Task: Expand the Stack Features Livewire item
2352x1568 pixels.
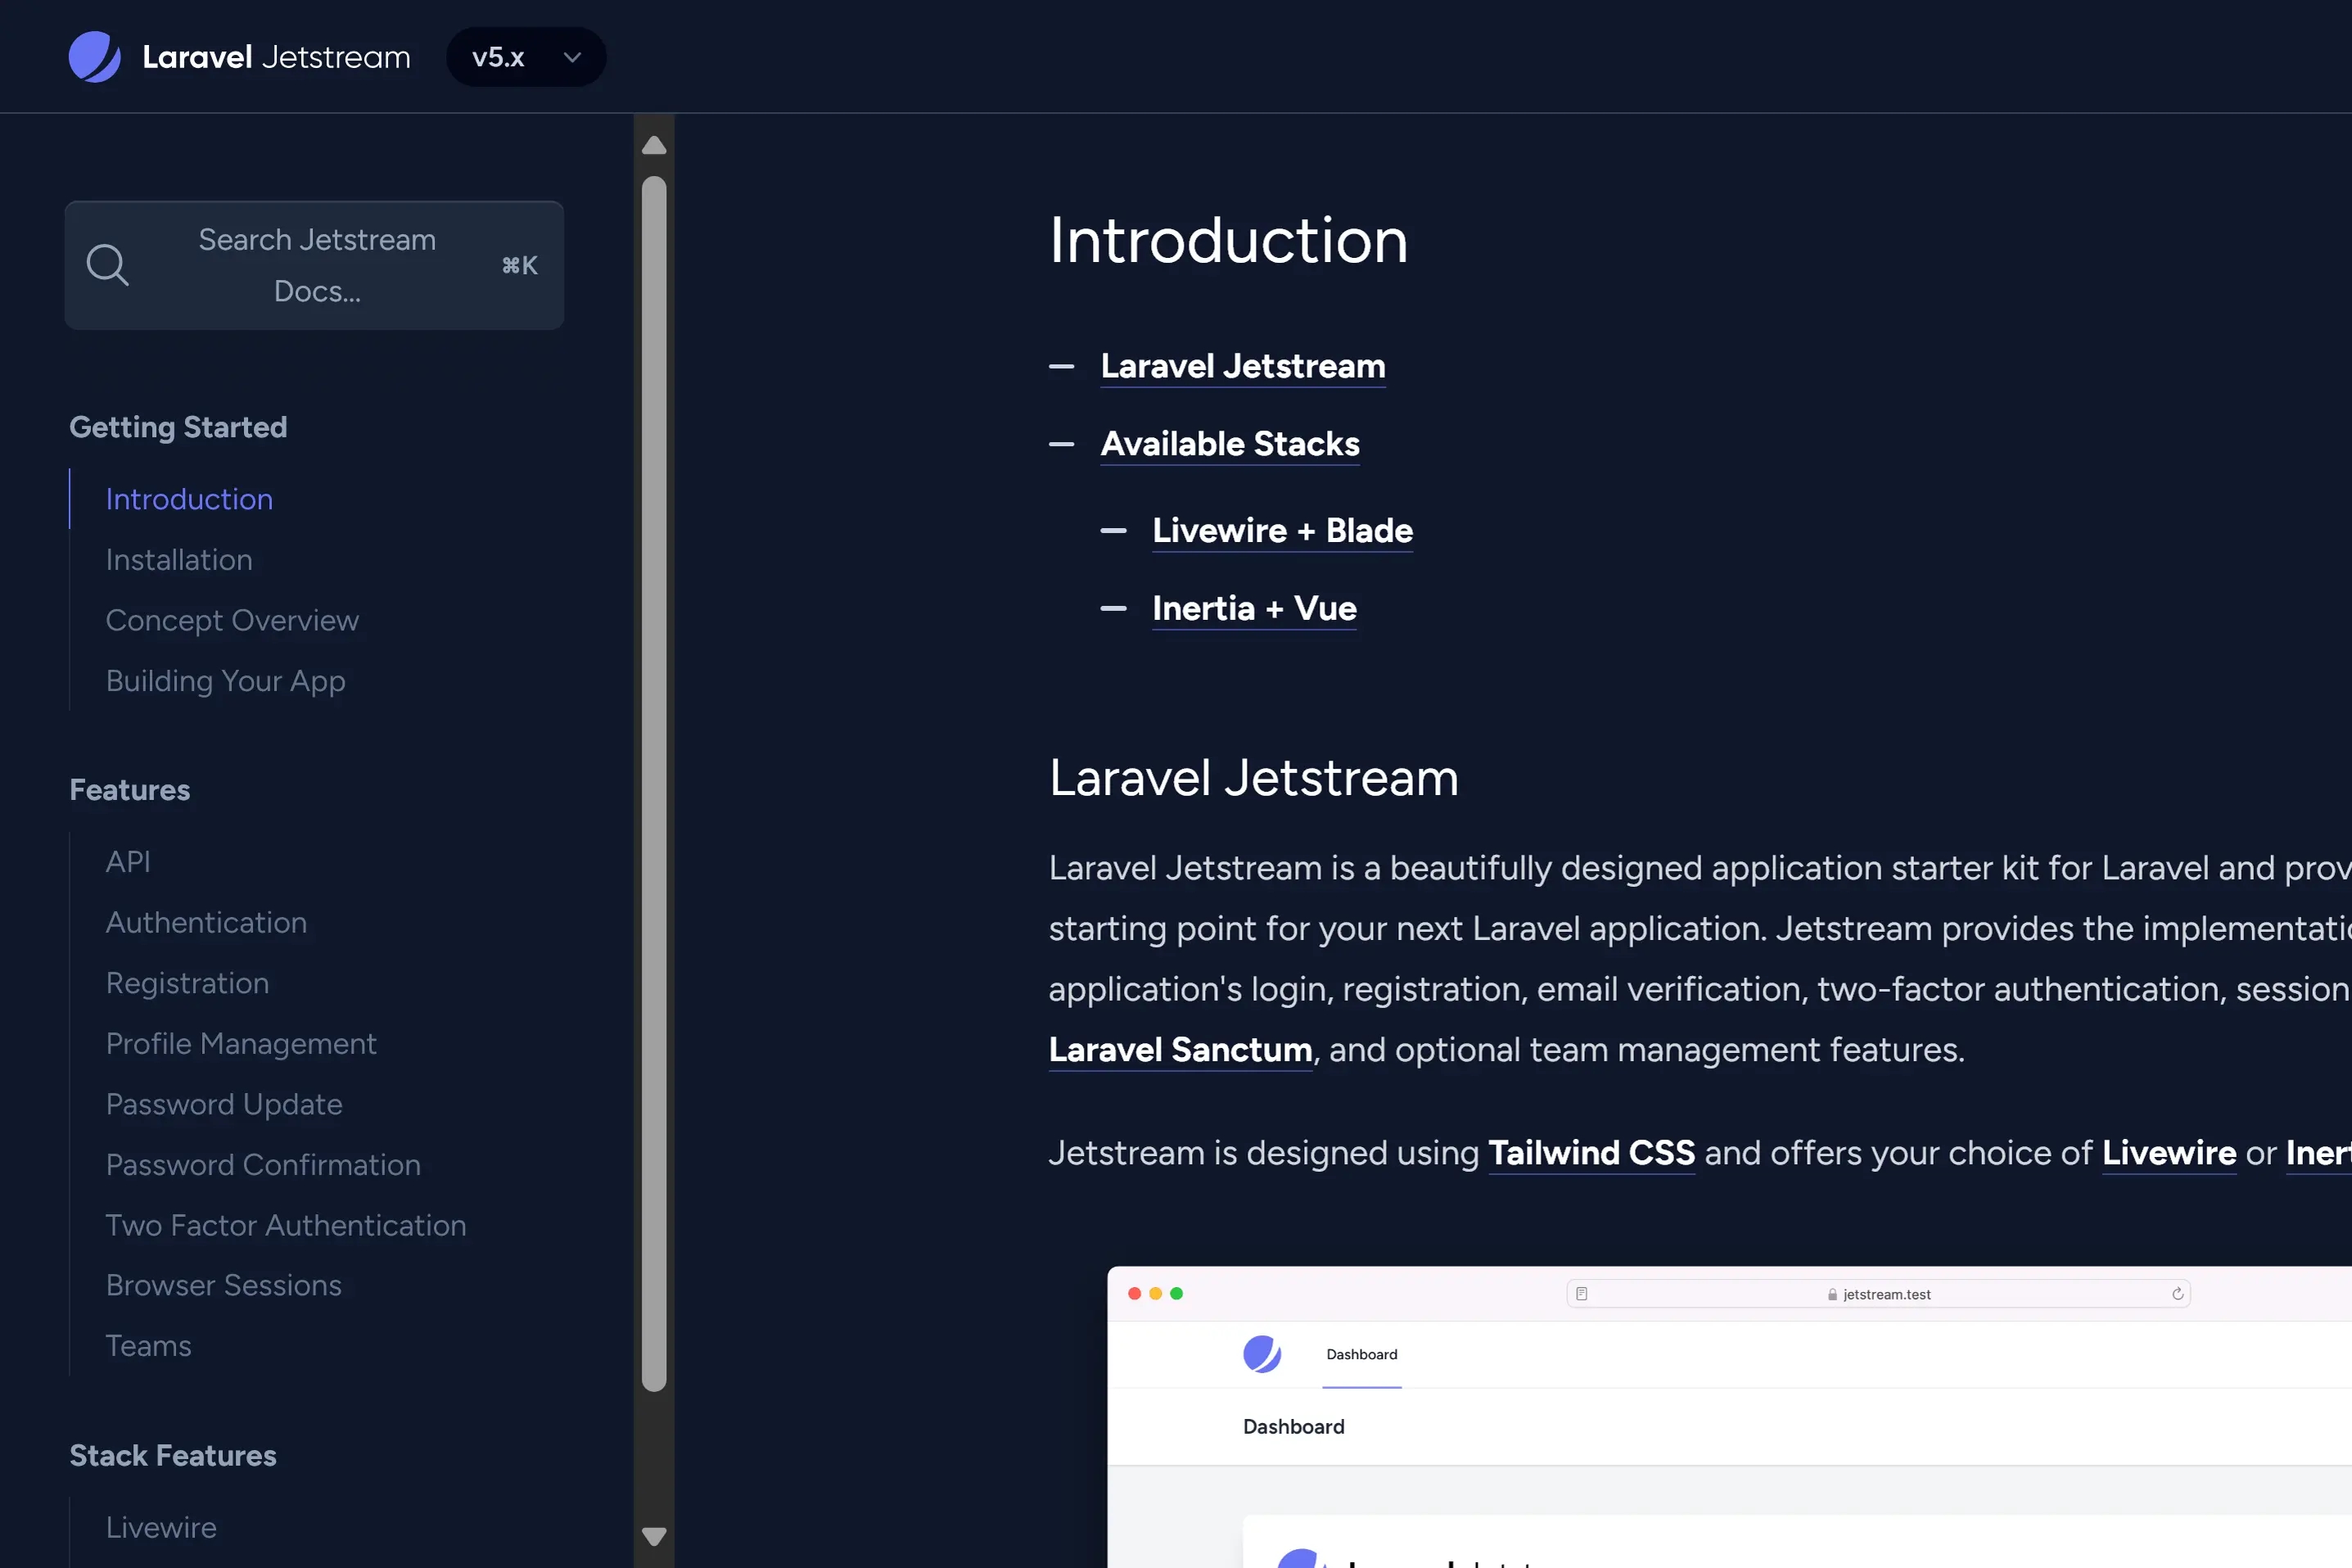Action: coord(161,1526)
